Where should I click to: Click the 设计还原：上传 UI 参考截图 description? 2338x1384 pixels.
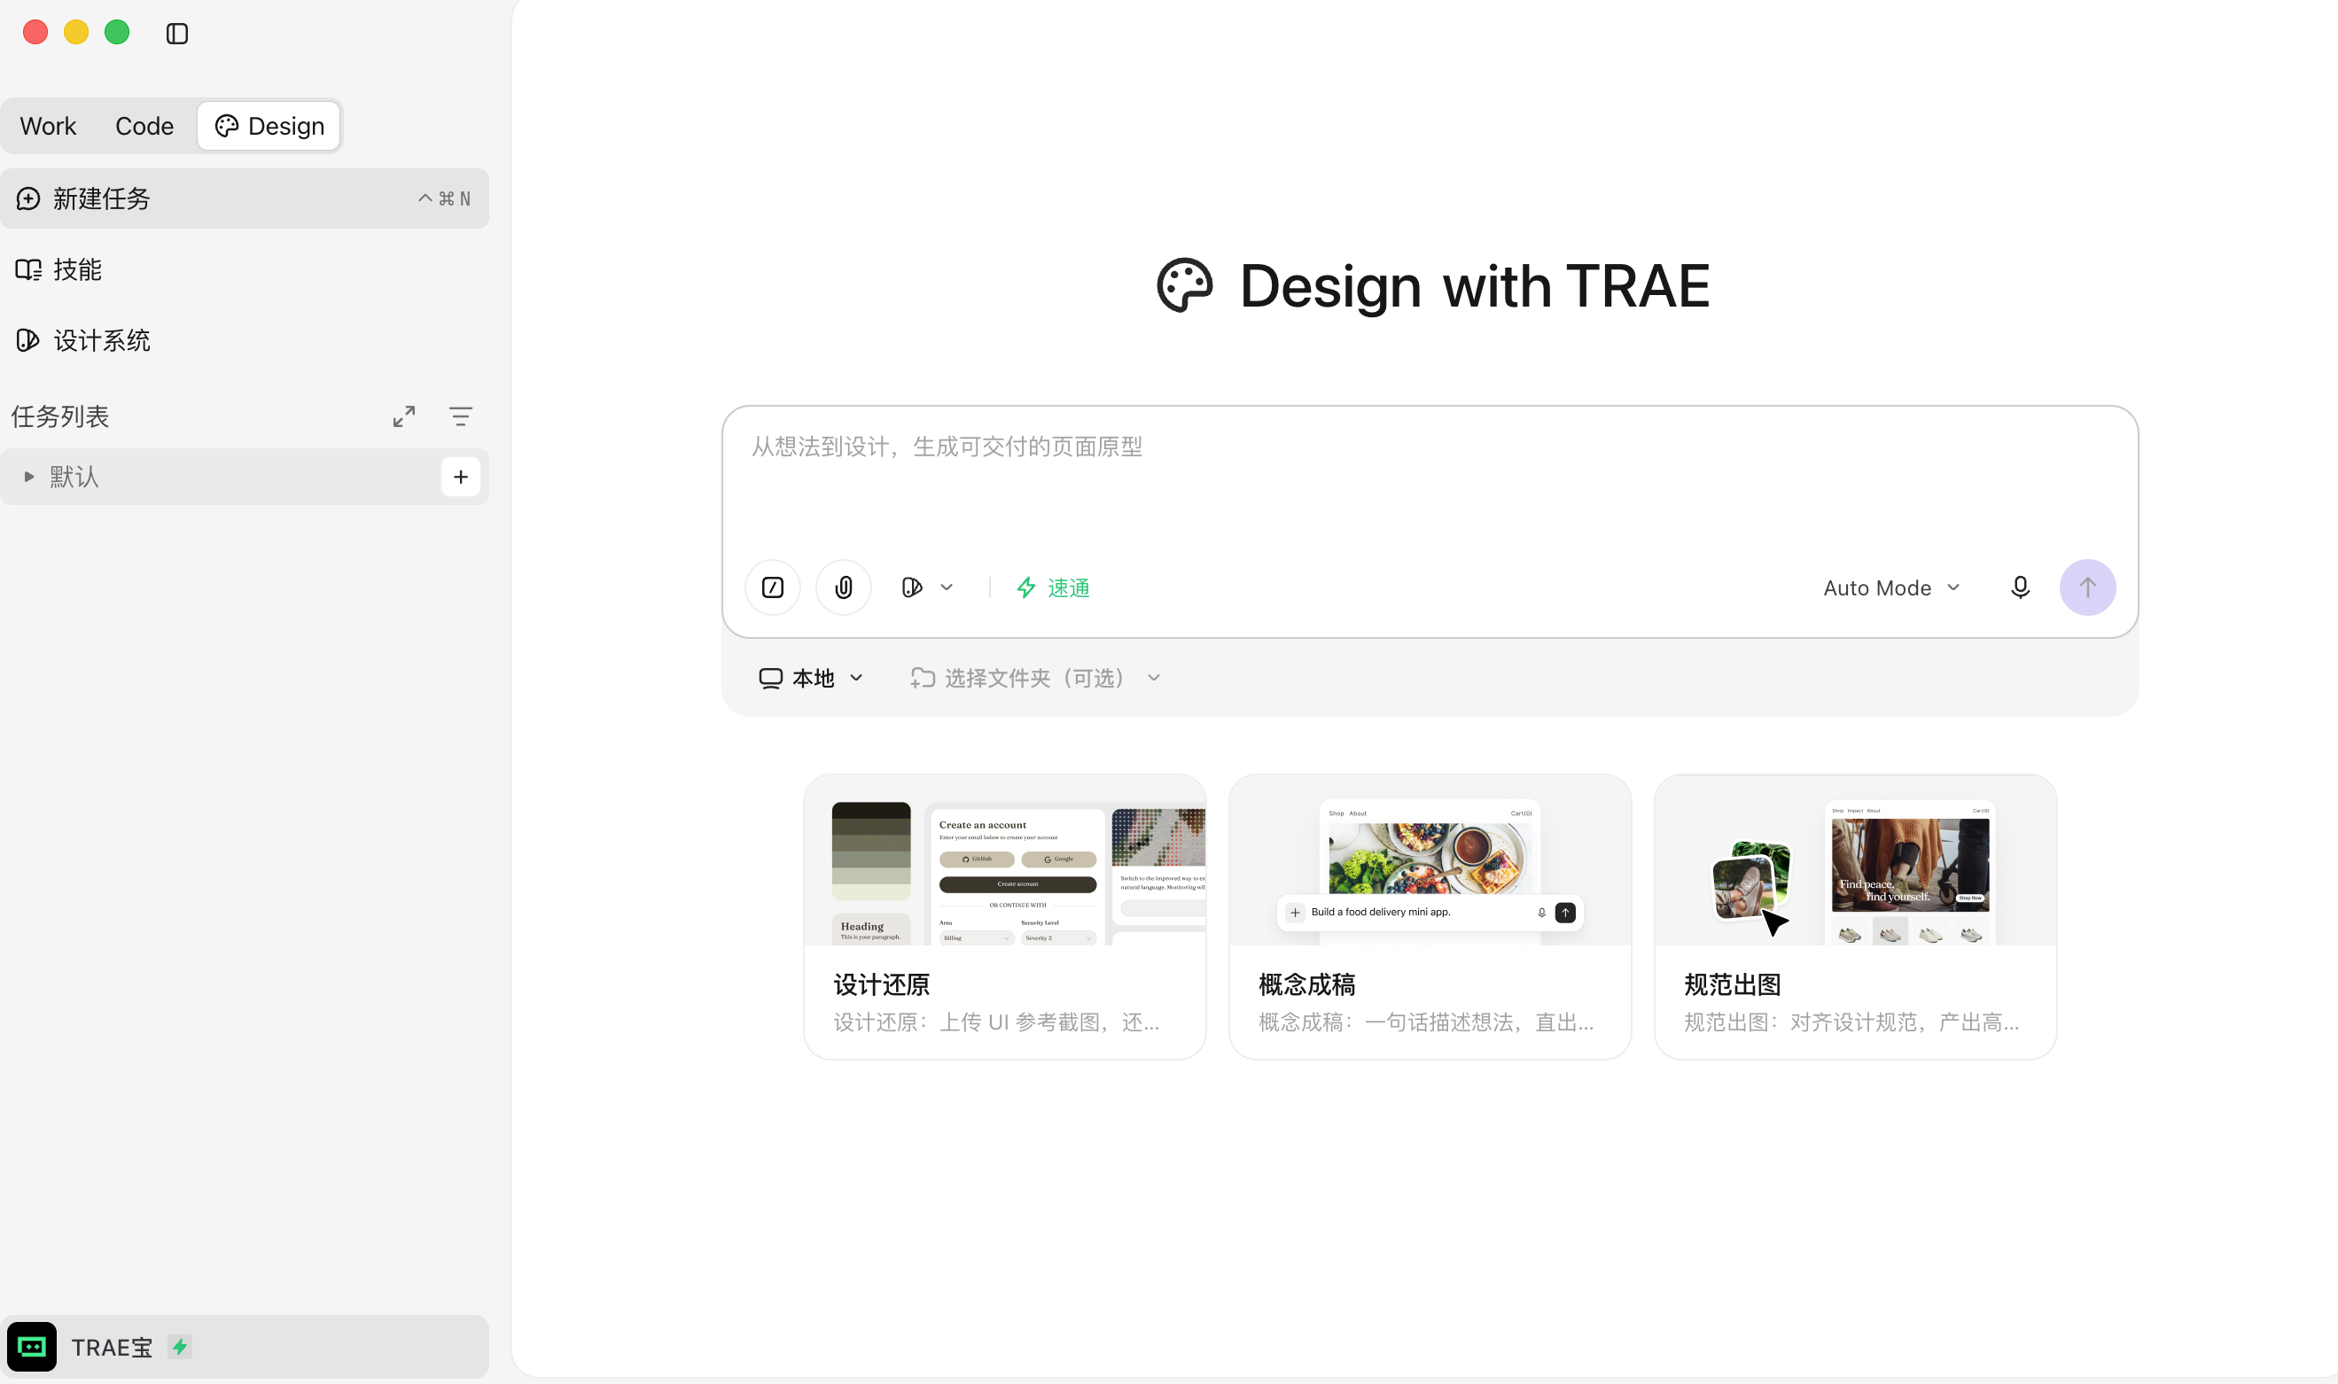[996, 1022]
